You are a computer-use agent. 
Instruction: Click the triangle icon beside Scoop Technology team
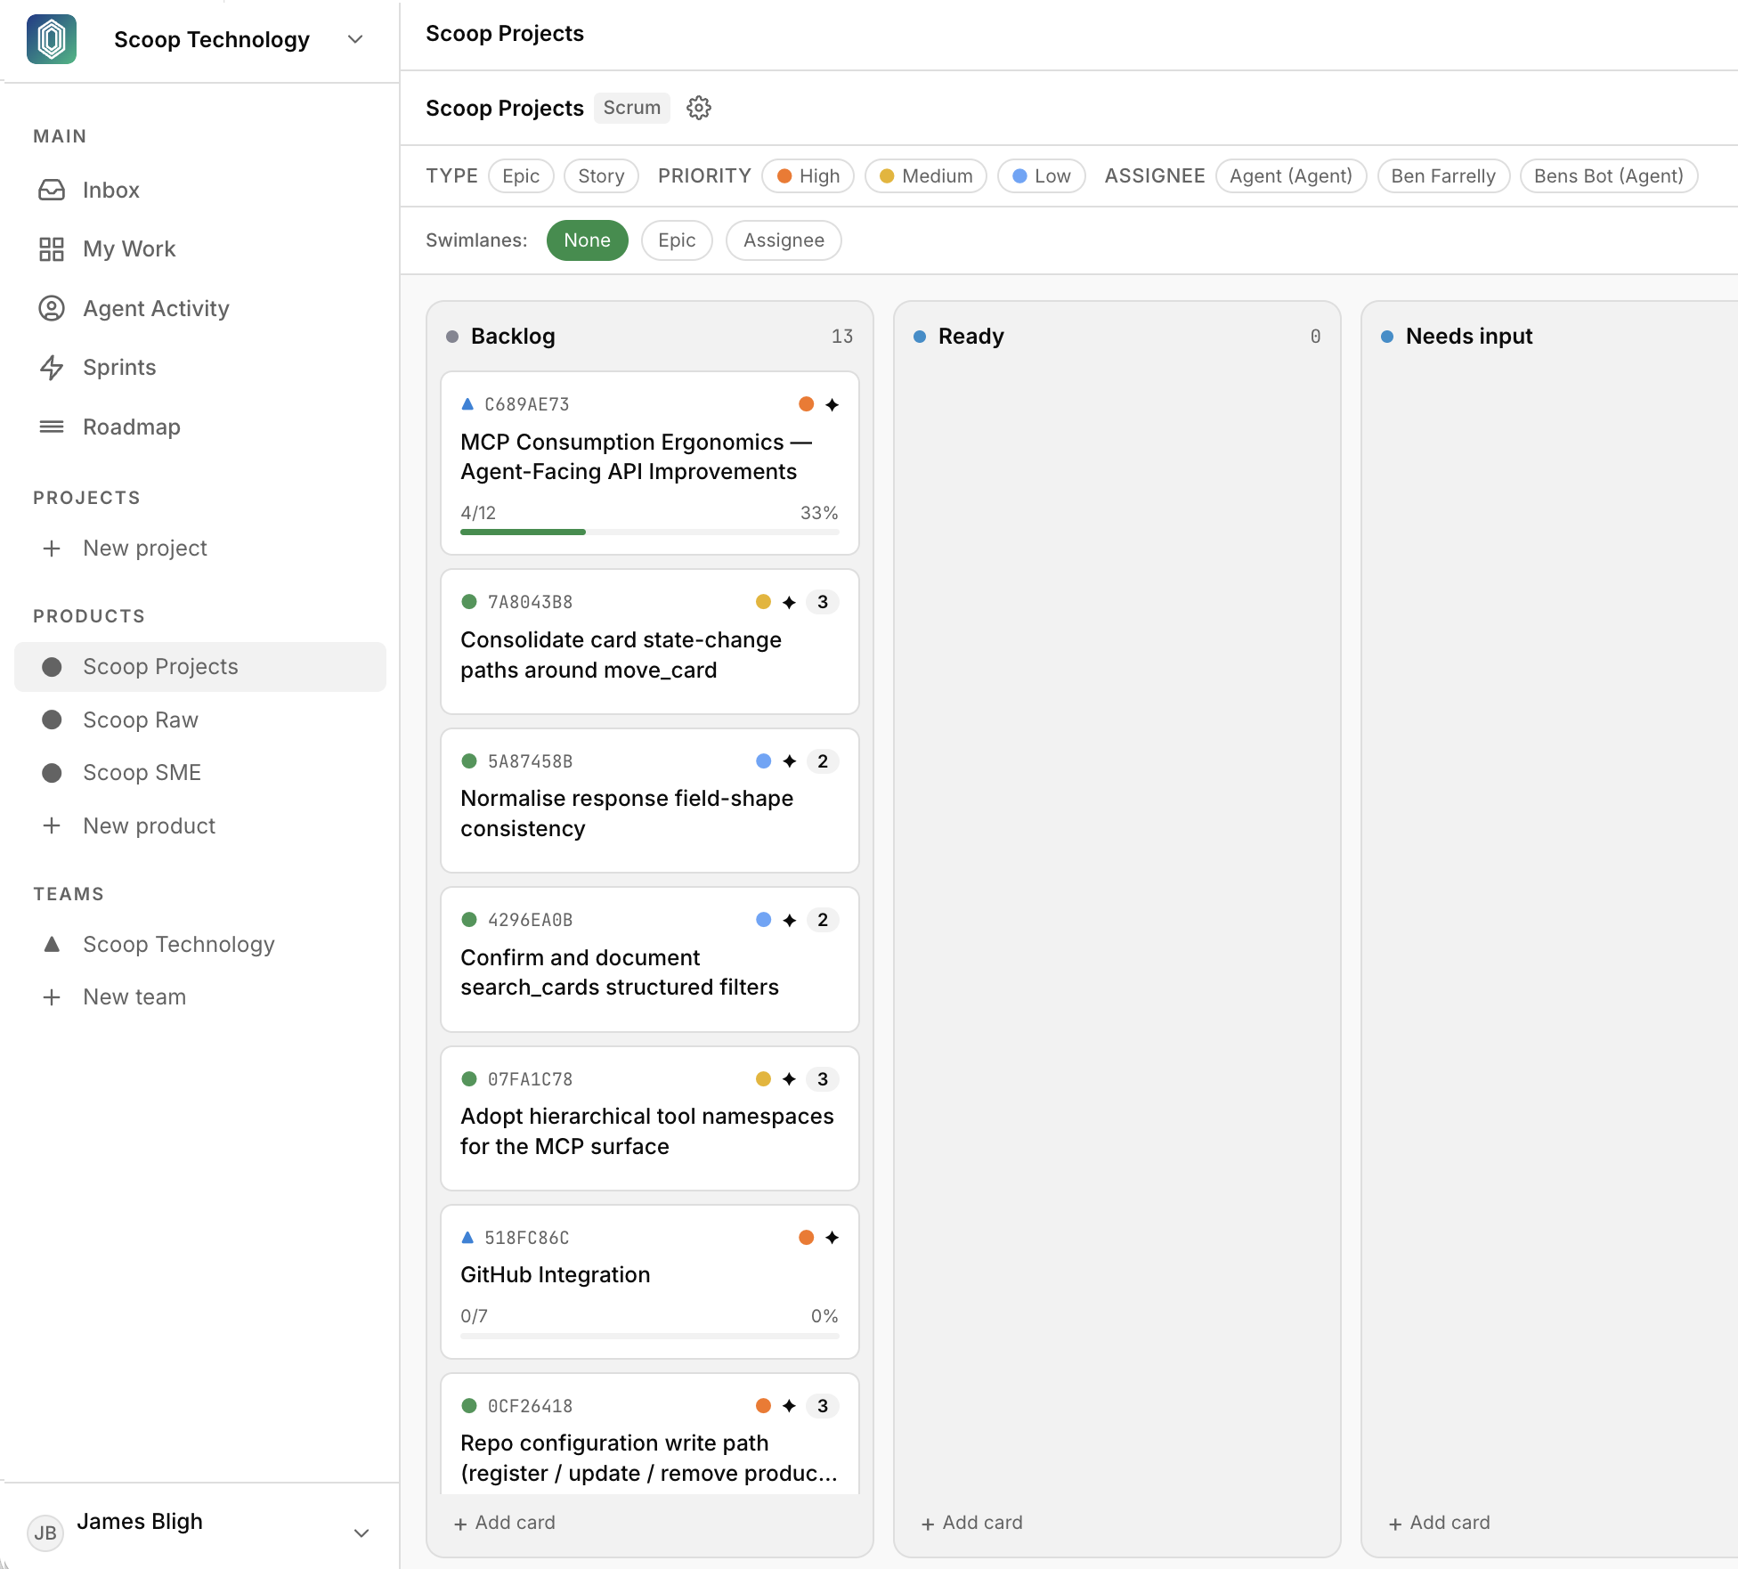[52, 944]
